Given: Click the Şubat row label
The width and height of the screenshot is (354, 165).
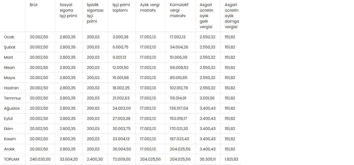Looking at the screenshot, I should [10, 47].
